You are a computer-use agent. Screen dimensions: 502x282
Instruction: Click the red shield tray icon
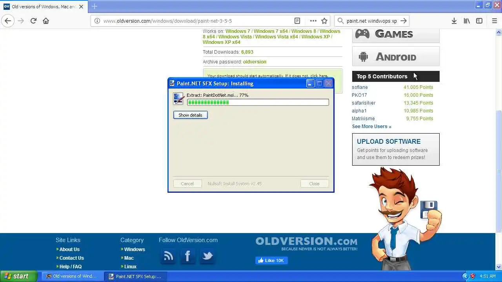(473, 276)
